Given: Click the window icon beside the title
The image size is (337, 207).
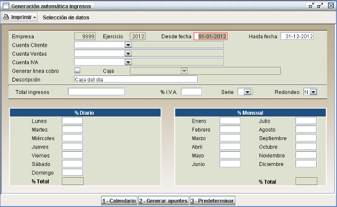Looking at the screenshot, I should tap(6, 6).
